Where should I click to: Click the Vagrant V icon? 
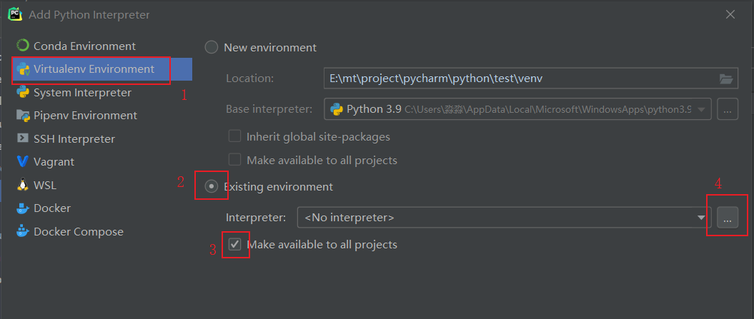coord(23,162)
